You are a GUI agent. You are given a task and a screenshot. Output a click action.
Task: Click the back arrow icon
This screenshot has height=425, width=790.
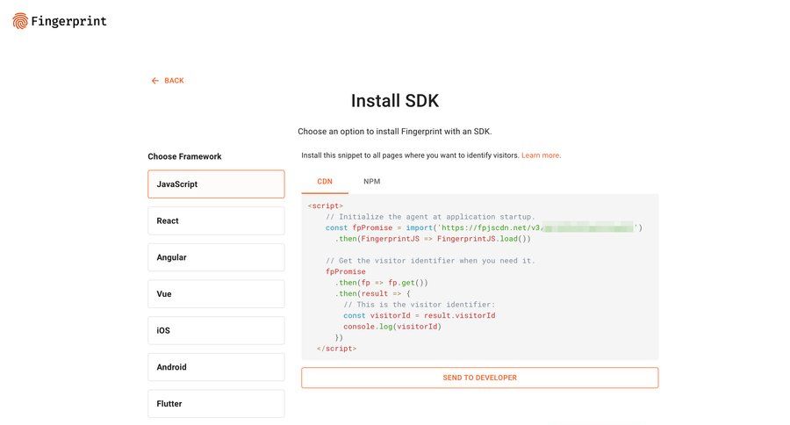point(155,81)
